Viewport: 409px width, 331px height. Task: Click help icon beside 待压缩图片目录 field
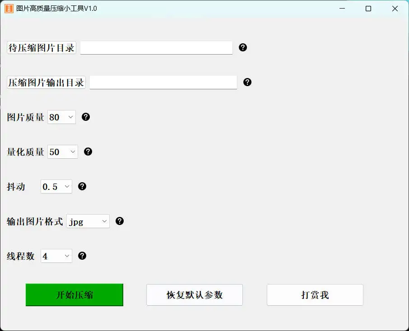tap(242, 47)
